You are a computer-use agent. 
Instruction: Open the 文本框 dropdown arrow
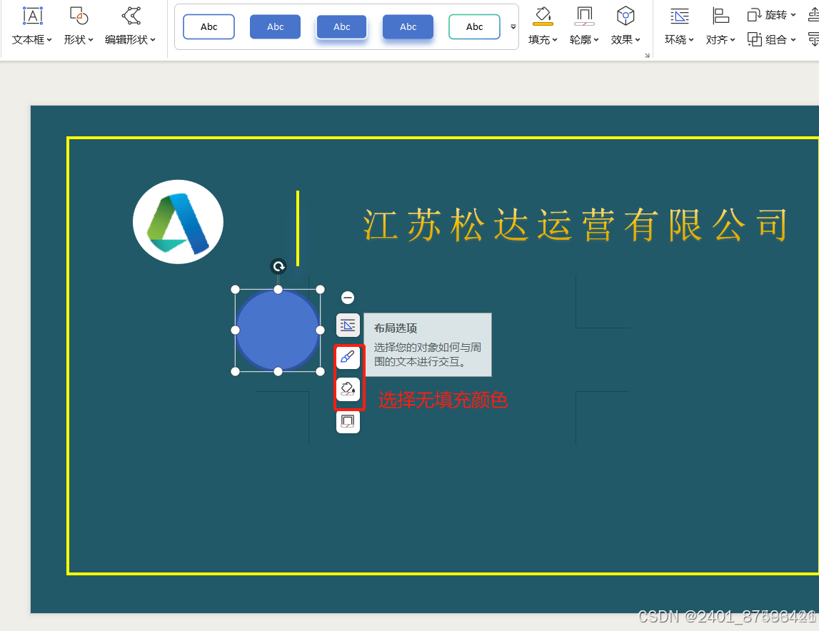[49, 40]
